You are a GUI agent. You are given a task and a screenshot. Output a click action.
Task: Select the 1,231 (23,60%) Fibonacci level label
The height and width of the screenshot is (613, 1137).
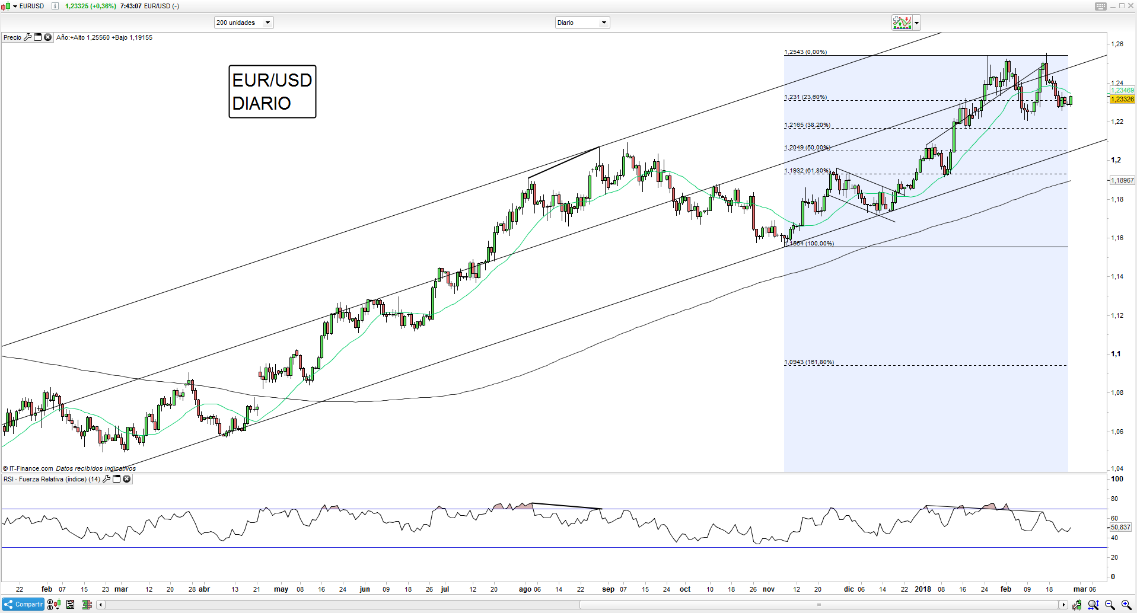pos(805,97)
